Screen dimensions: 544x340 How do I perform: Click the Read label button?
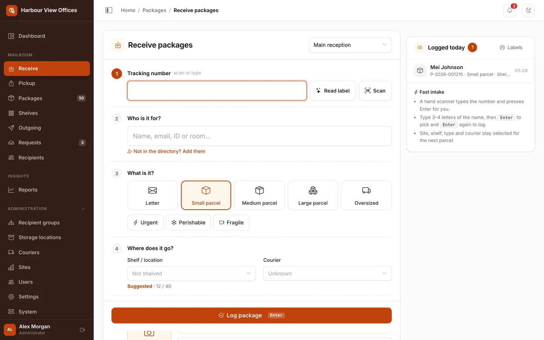(x=333, y=91)
